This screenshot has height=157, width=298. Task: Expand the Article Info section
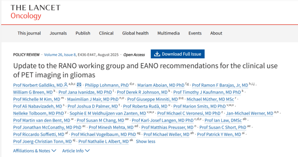point(76,151)
